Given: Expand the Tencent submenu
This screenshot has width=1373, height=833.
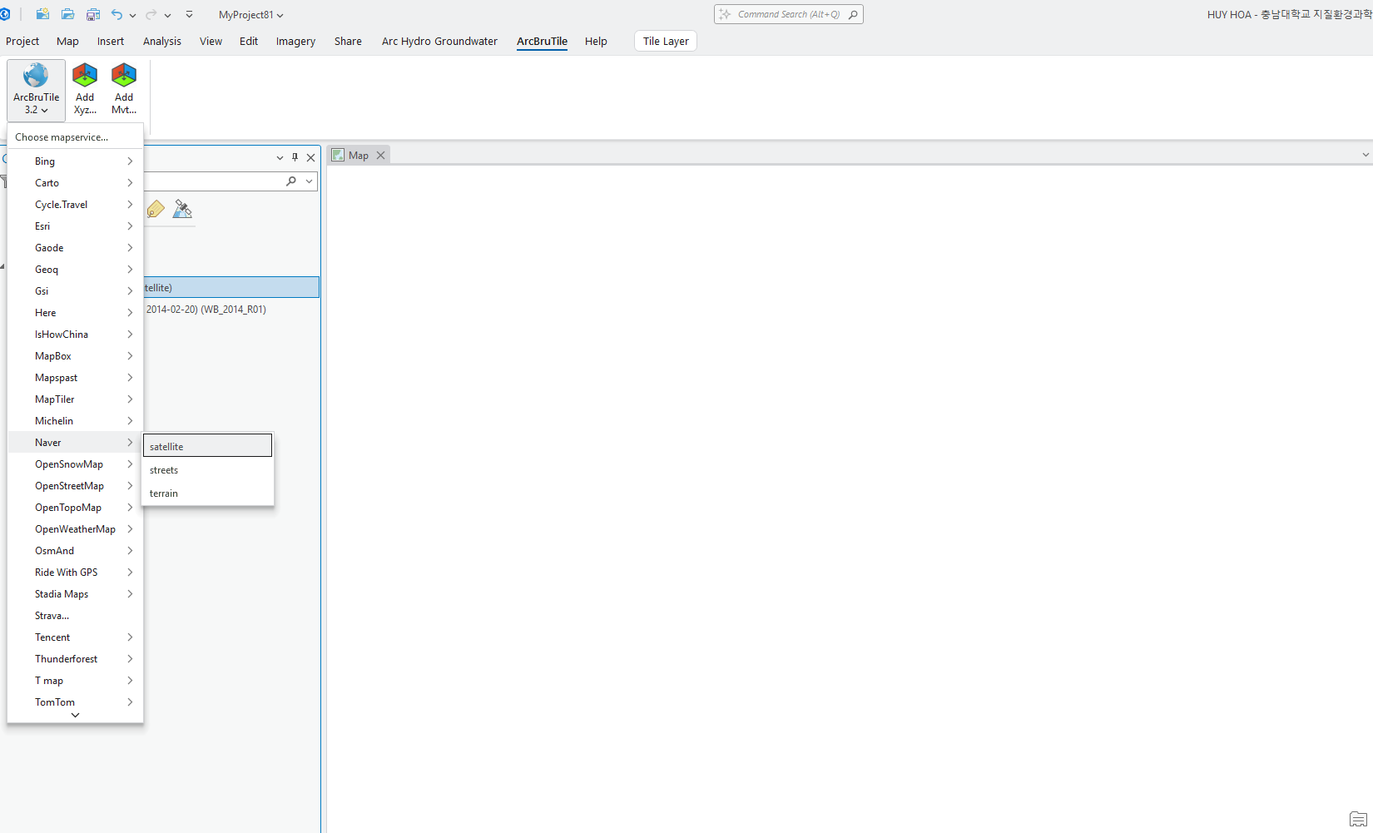Looking at the screenshot, I should pyautogui.click(x=75, y=637).
